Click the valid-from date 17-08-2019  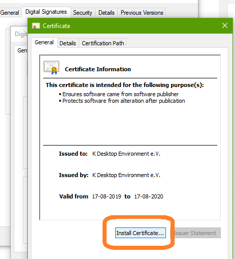[107, 196]
